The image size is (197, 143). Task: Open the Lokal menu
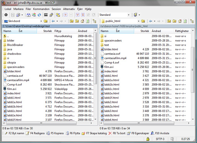8,9
